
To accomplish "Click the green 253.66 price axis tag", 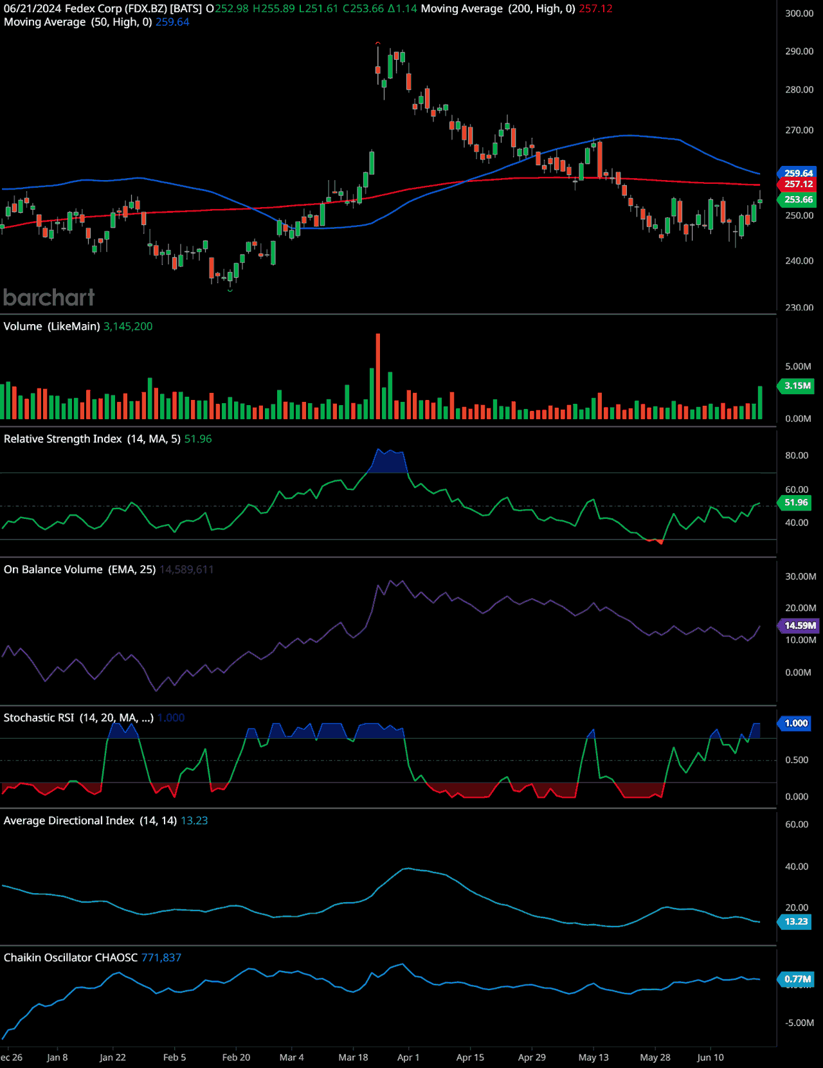I will [x=798, y=200].
